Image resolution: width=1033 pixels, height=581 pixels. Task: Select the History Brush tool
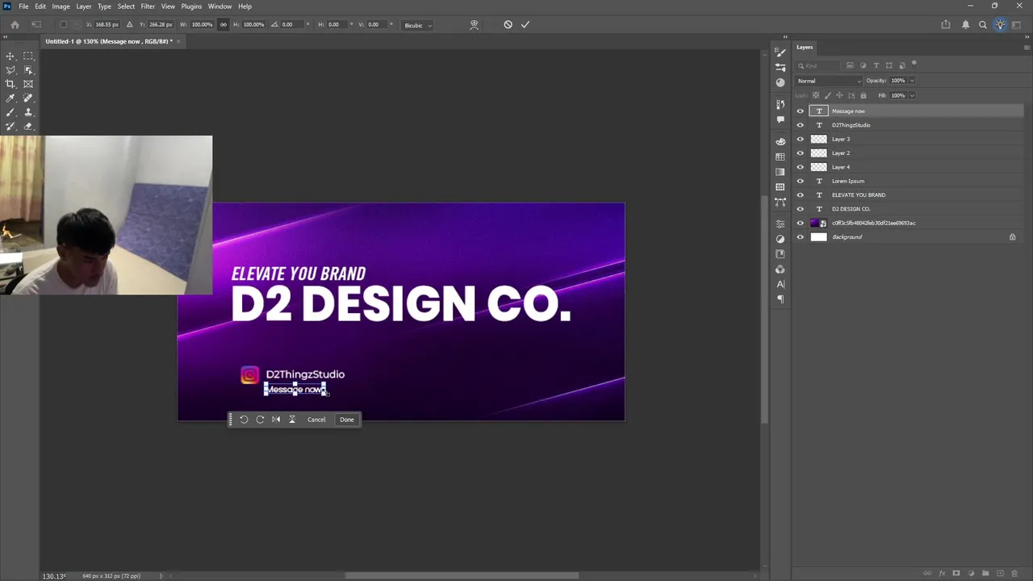click(x=10, y=127)
